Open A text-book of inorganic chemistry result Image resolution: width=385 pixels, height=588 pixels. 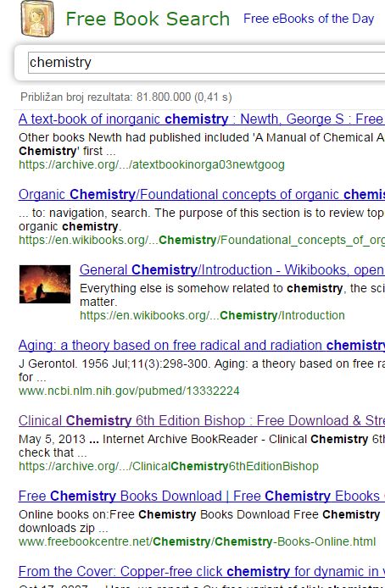[x=202, y=119]
